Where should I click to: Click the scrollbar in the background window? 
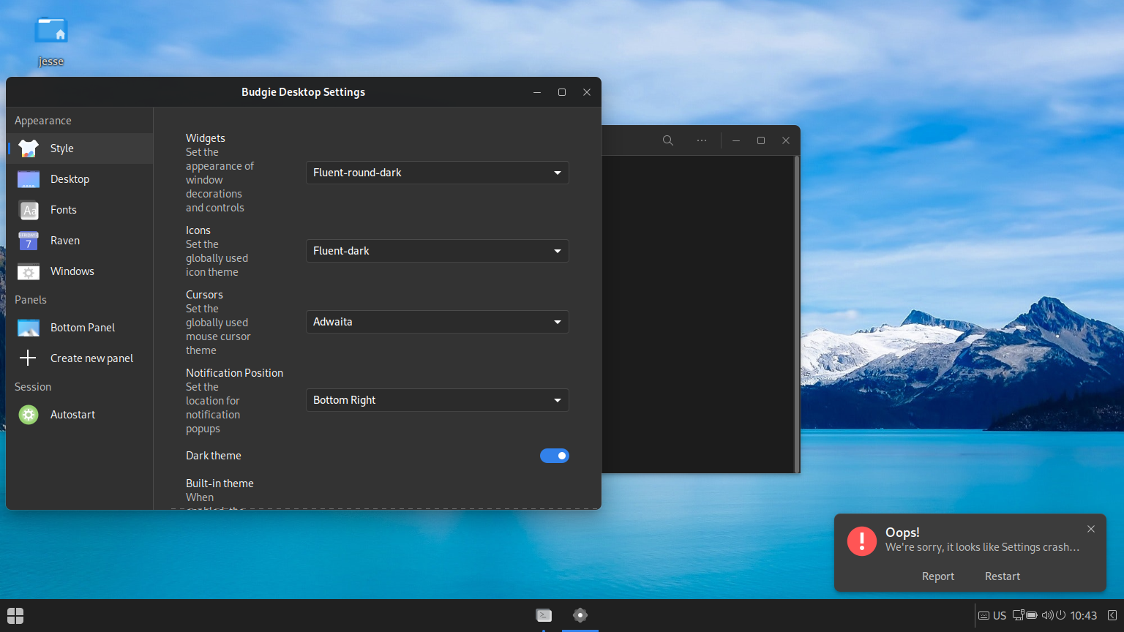[x=796, y=315]
